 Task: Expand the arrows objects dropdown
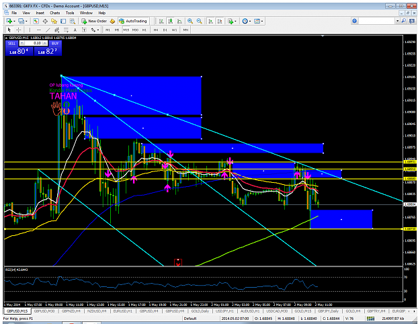(98, 30)
